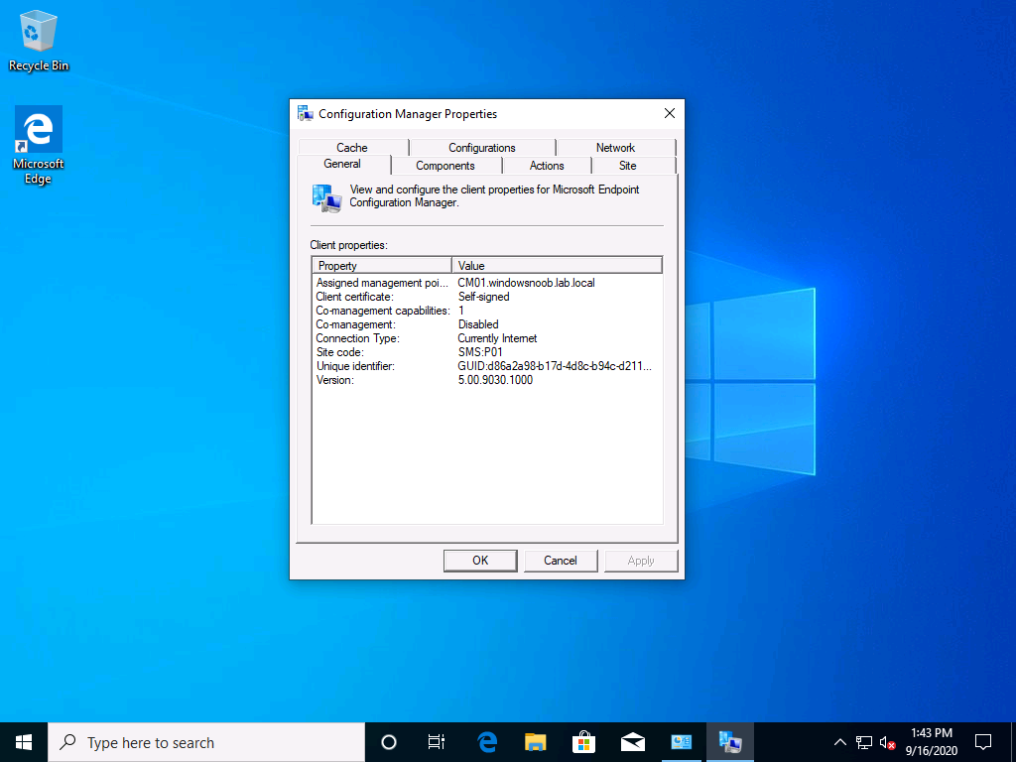The height and width of the screenshot is (762, 1016).
Task: Select the Configuration Manager taskbar icon
Action: coord(729,742)
